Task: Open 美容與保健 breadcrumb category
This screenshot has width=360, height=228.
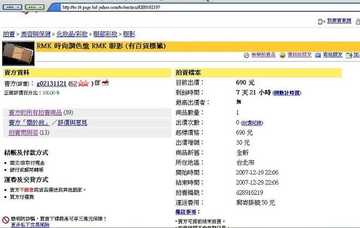Action: coord(35,34)
